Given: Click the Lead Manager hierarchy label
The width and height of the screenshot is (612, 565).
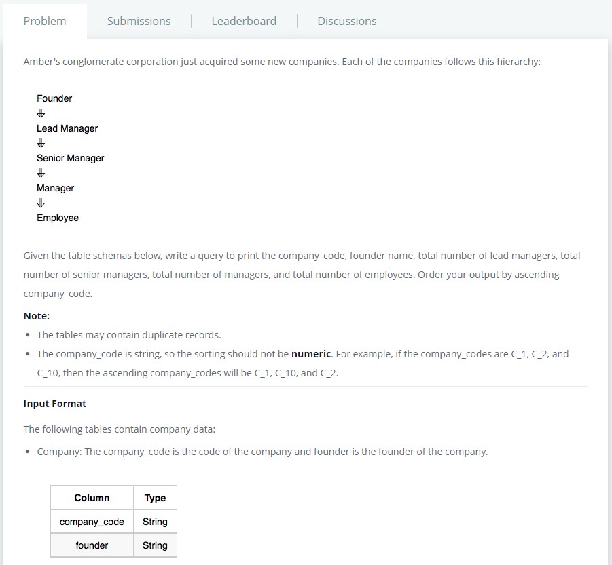Looking at the screenshot, I should coord(67,128).
